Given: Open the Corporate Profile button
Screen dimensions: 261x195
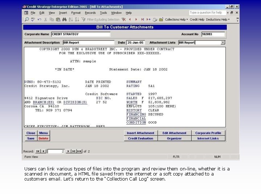Looking at the screenshot, I should pyautogui.click(x=208, y=133).
